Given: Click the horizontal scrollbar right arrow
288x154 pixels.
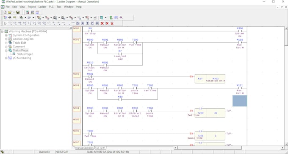Looking at the screenshot, I should [282, 148].
